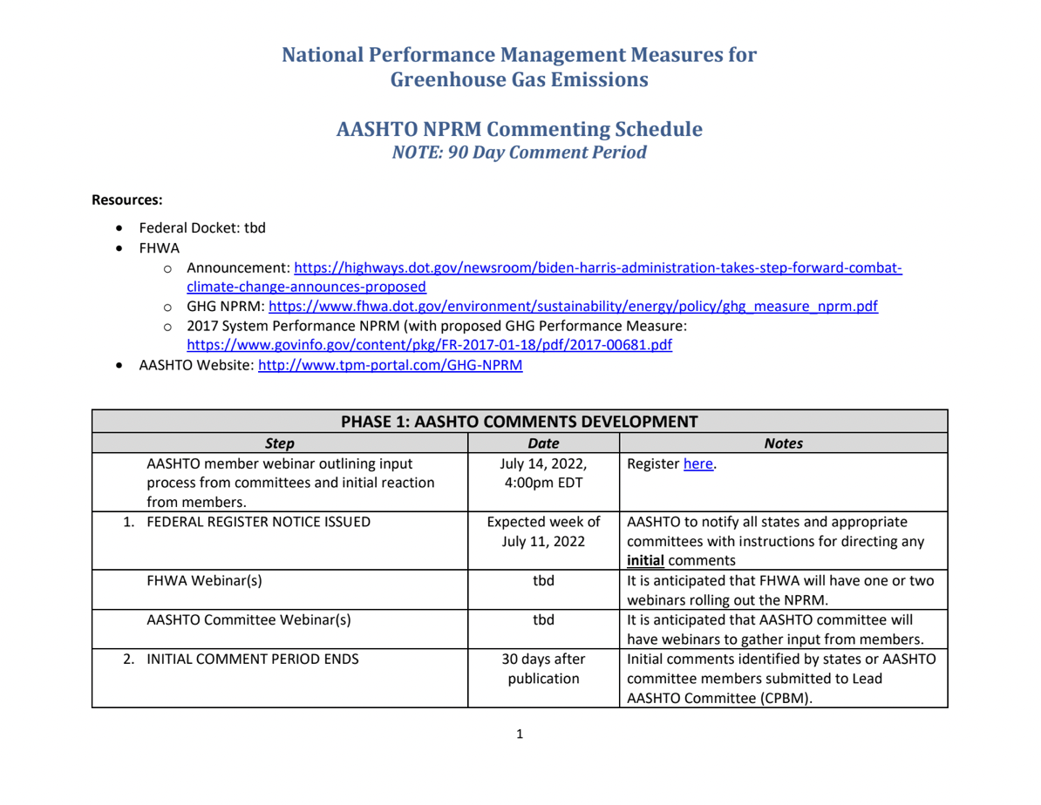1041x805 pixels.
Task: Open the AASHTO tpm-portal.com/GHG-NPRM link
Action: click(391, 365)
